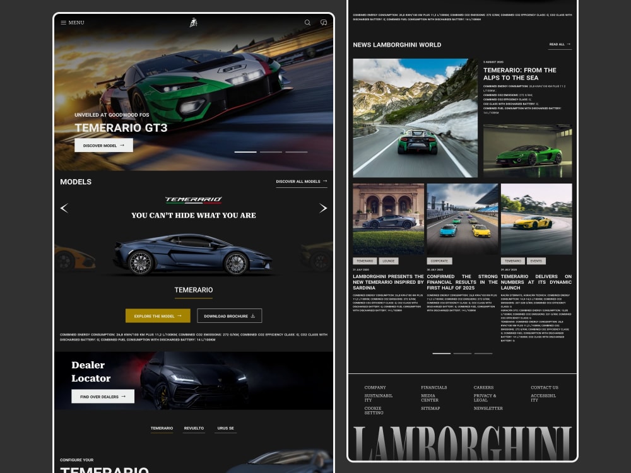The height and width of the screenshot is (473, 631).
Task: Open Privacy & Legal footer link
Action: click(x=485, y=398)
